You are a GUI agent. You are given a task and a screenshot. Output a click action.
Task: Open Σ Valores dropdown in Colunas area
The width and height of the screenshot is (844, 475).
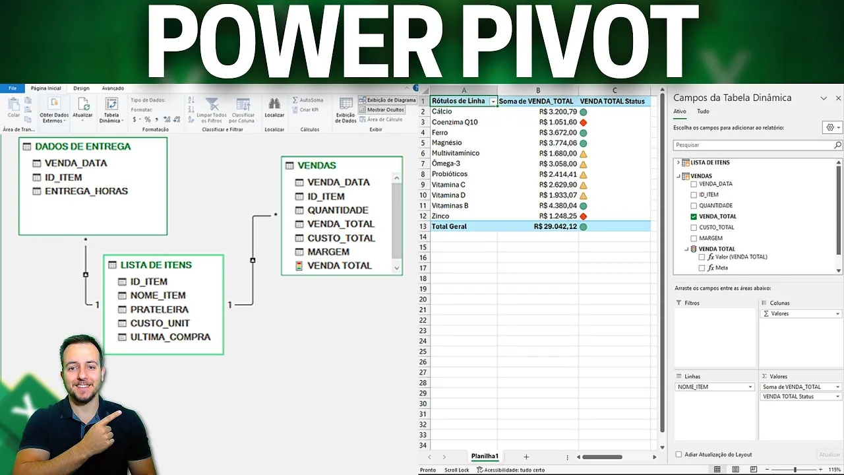coord(837,314)
